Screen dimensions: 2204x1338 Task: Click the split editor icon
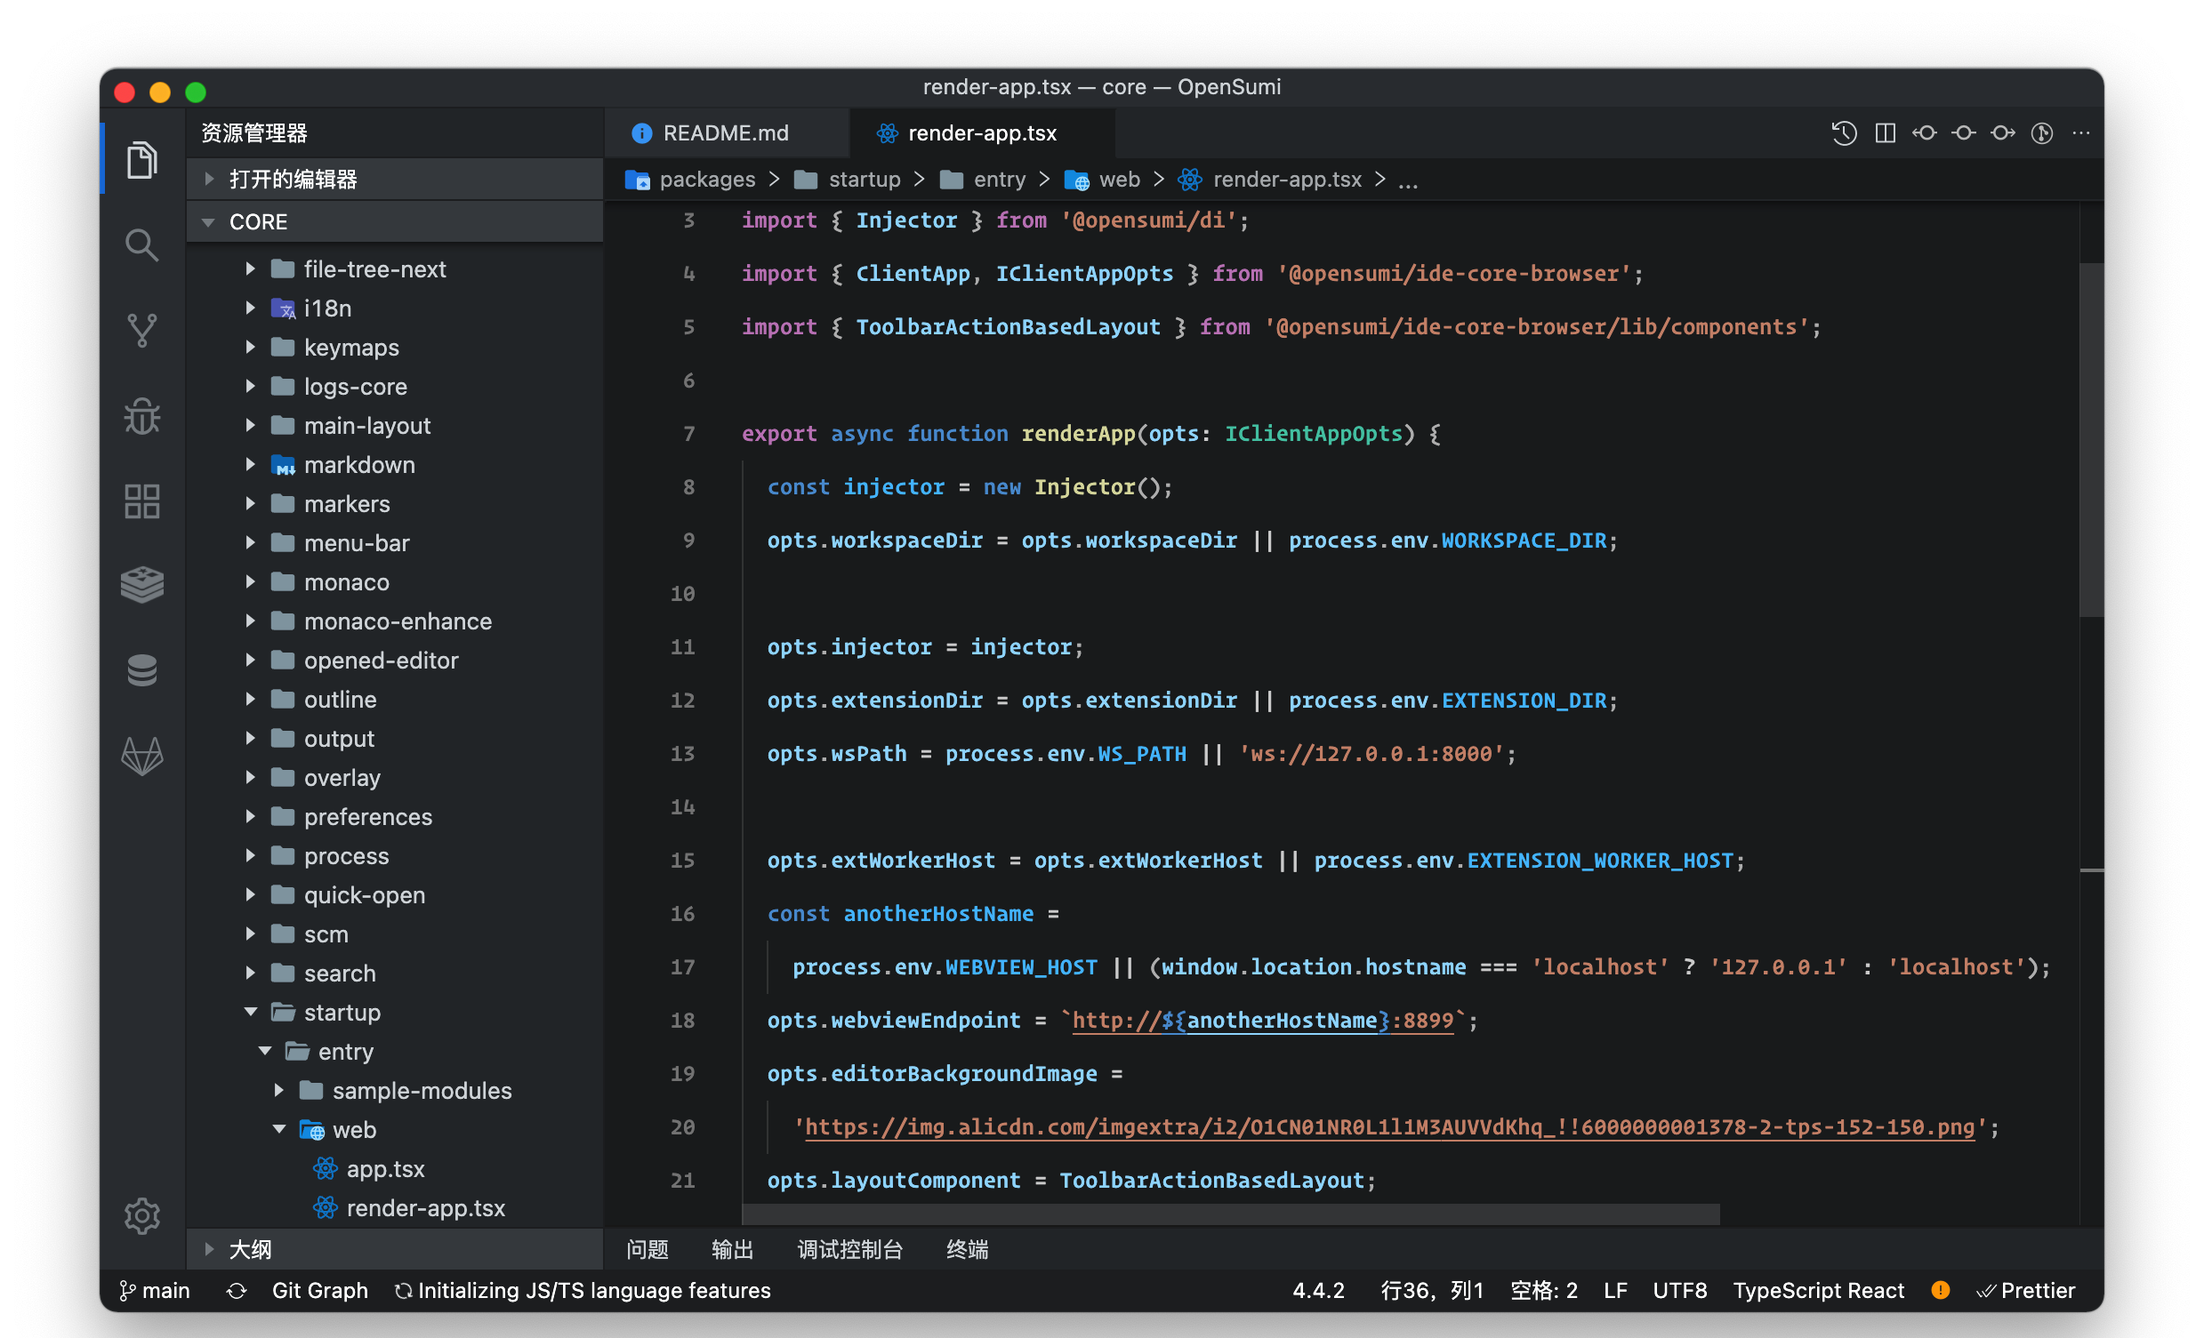pyautogui.click(x=1885, y=133)
